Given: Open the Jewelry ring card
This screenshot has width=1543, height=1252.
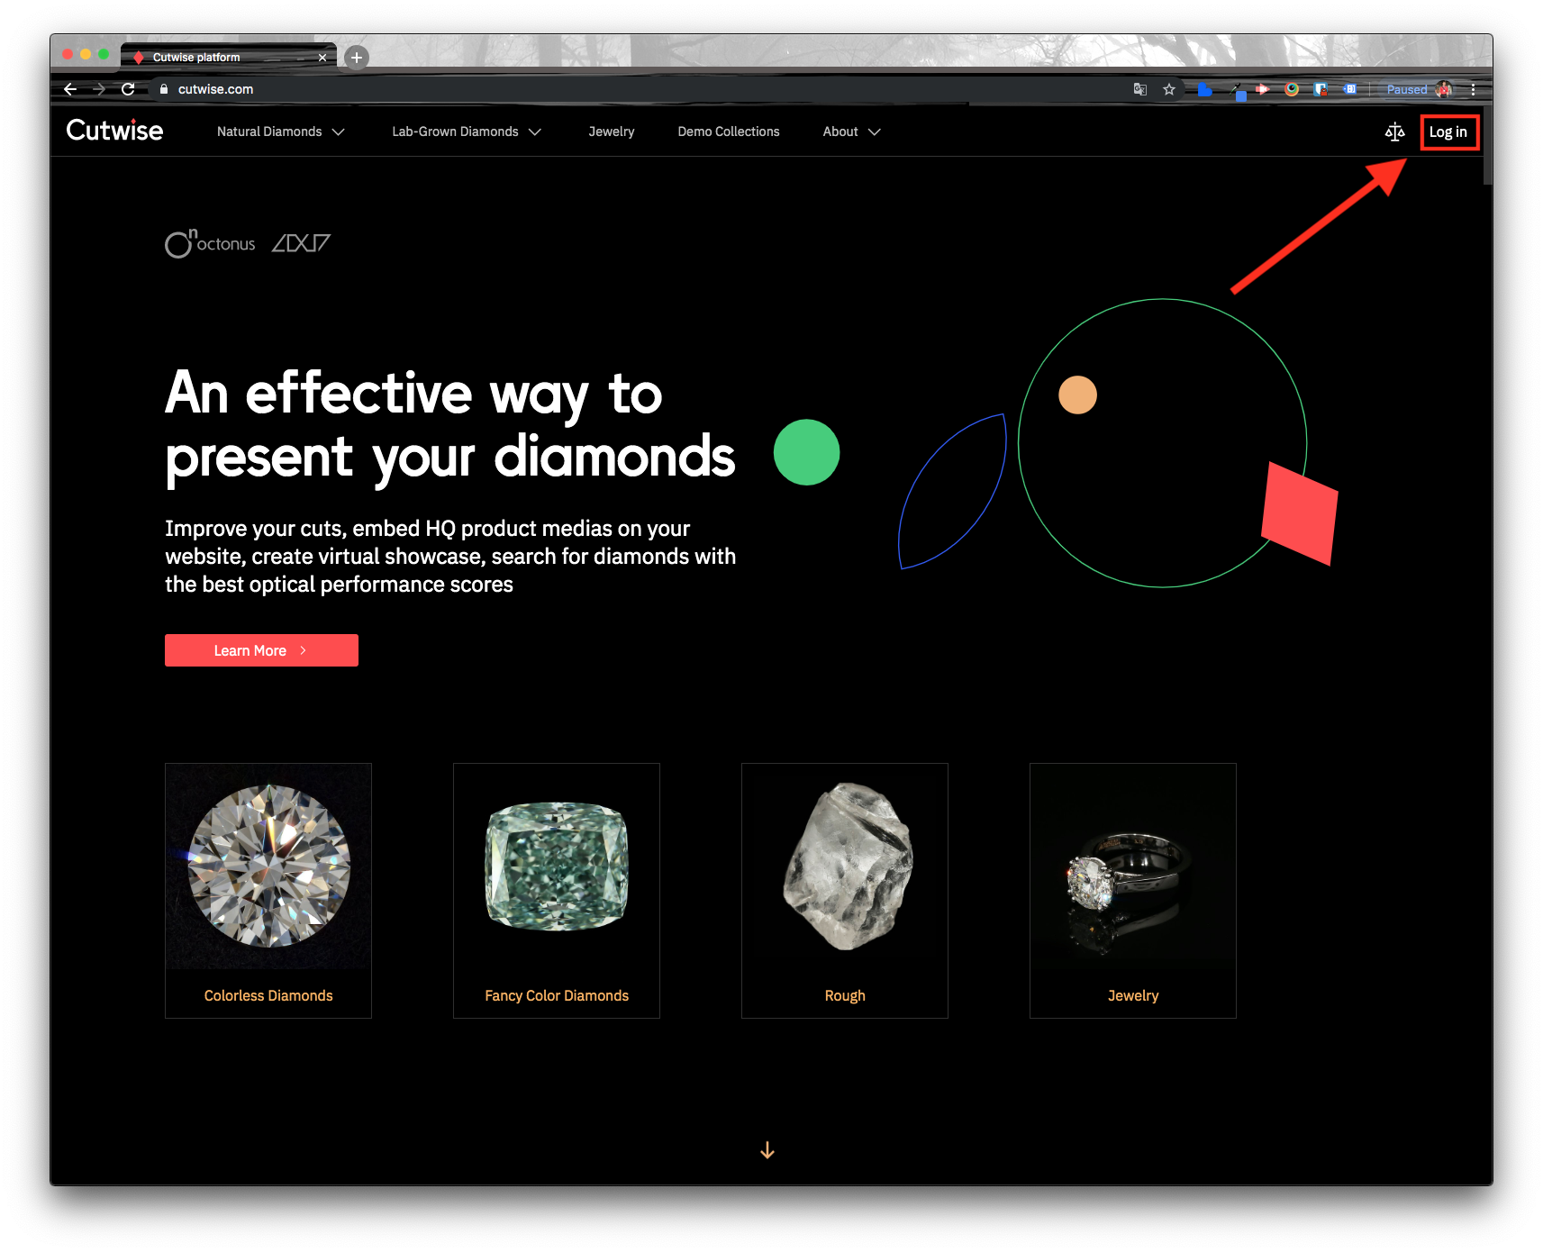Looking at the screenshot, I should (1133, 891).
